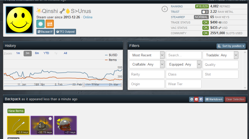Select the unusual hat worth ~32.78 keys
Viewport: 249px width, 139px height.
(42, 125)
